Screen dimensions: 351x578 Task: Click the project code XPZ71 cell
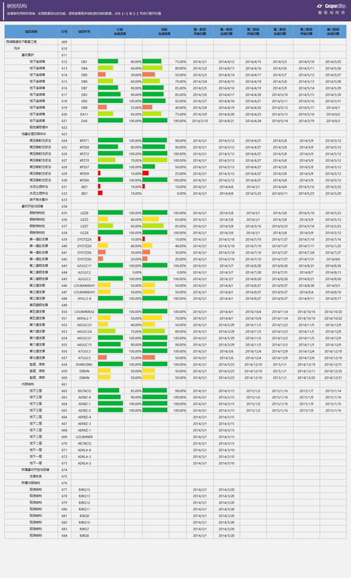point(84,141)
